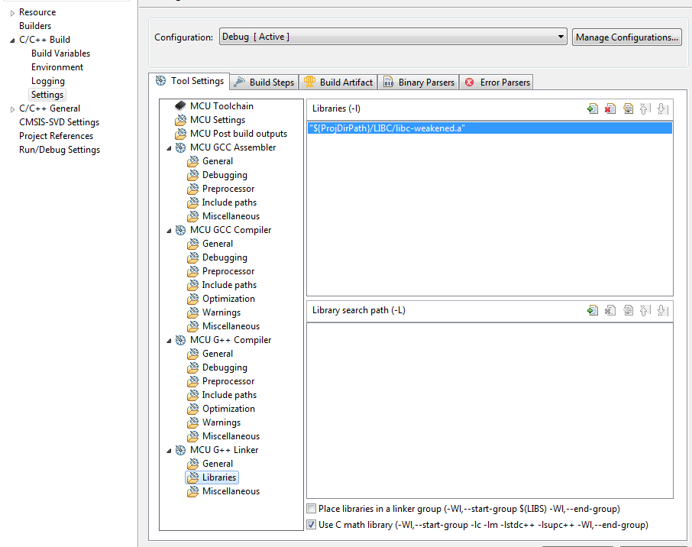This screenshot has width=692, height=547.
Task: Move up in Library search path (-L)
Action: 645,310
